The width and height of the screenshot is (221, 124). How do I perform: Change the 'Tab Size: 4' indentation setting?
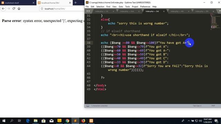(x=197, y=106)
